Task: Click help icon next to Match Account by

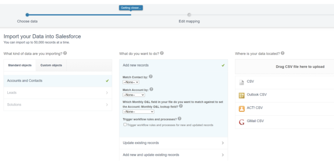Action: tap(151, 89)
